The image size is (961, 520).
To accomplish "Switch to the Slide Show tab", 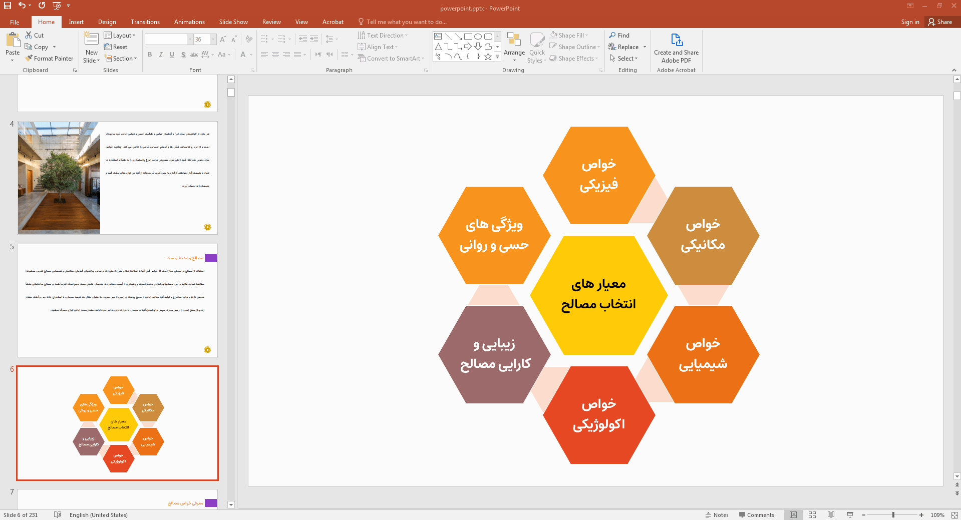I will 233,22.
